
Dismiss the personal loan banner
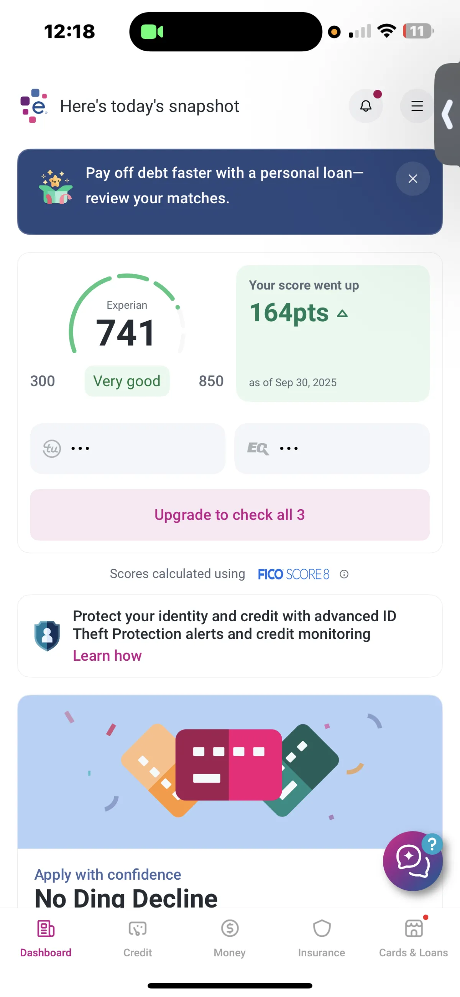coord(413,179)
